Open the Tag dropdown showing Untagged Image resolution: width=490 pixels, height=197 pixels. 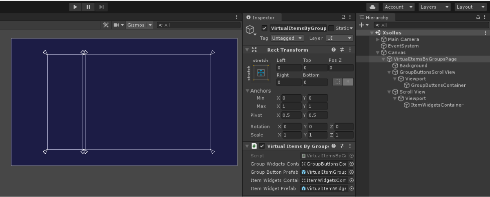[287, 38]
